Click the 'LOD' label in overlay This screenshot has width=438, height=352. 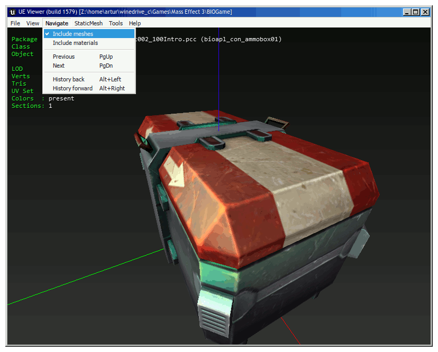17,69
